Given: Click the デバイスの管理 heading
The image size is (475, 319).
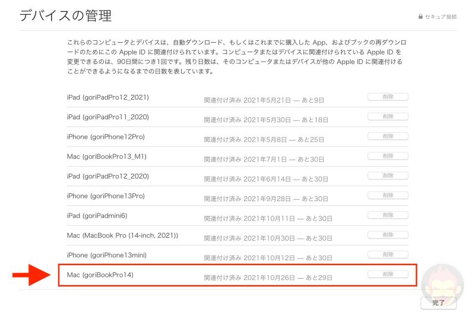Looking at the screenshot, I should tap(66, 15).
